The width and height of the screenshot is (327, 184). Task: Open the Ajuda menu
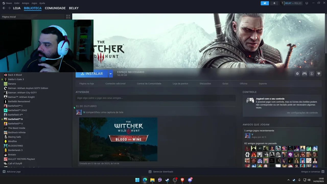point(42,3)
